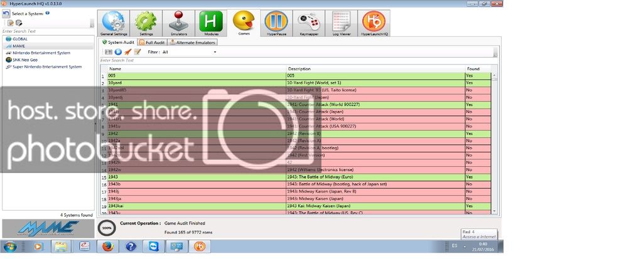
Task: Open the green gear Settings section
Action: (145, 23)
